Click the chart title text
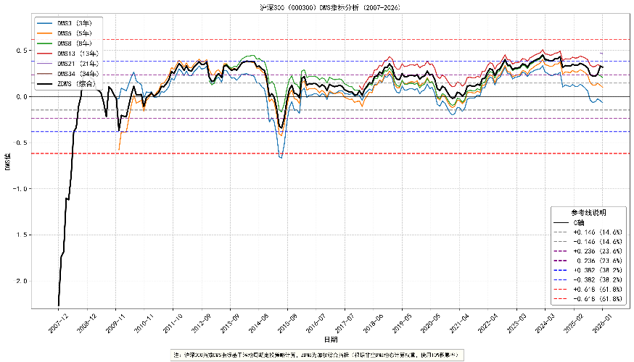The height and width of the screenshot is (362, 634). (x=330, y=7)
